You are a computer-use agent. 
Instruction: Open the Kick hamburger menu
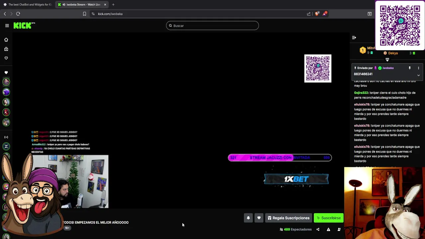tap(7, 26)
